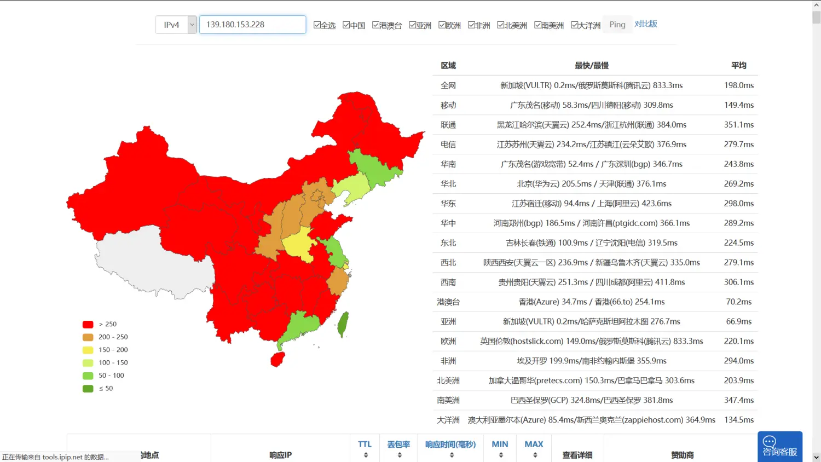Disable the 港澳台 region checkbox
821x462 pixels.
[x=375, y=25]
